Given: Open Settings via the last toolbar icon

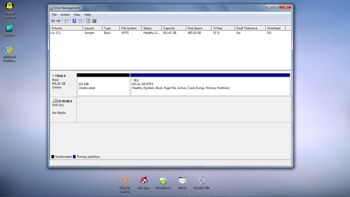Looking at the screenshot, I should pos(94,21).
